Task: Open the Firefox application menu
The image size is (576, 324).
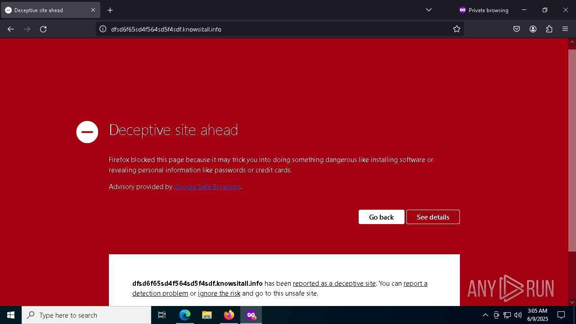Action: [565, 29]
